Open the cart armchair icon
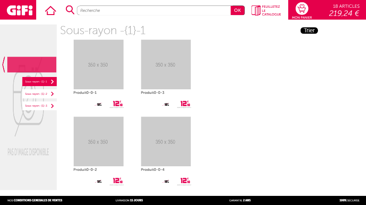Screen dimensions: 366x205 301,9
